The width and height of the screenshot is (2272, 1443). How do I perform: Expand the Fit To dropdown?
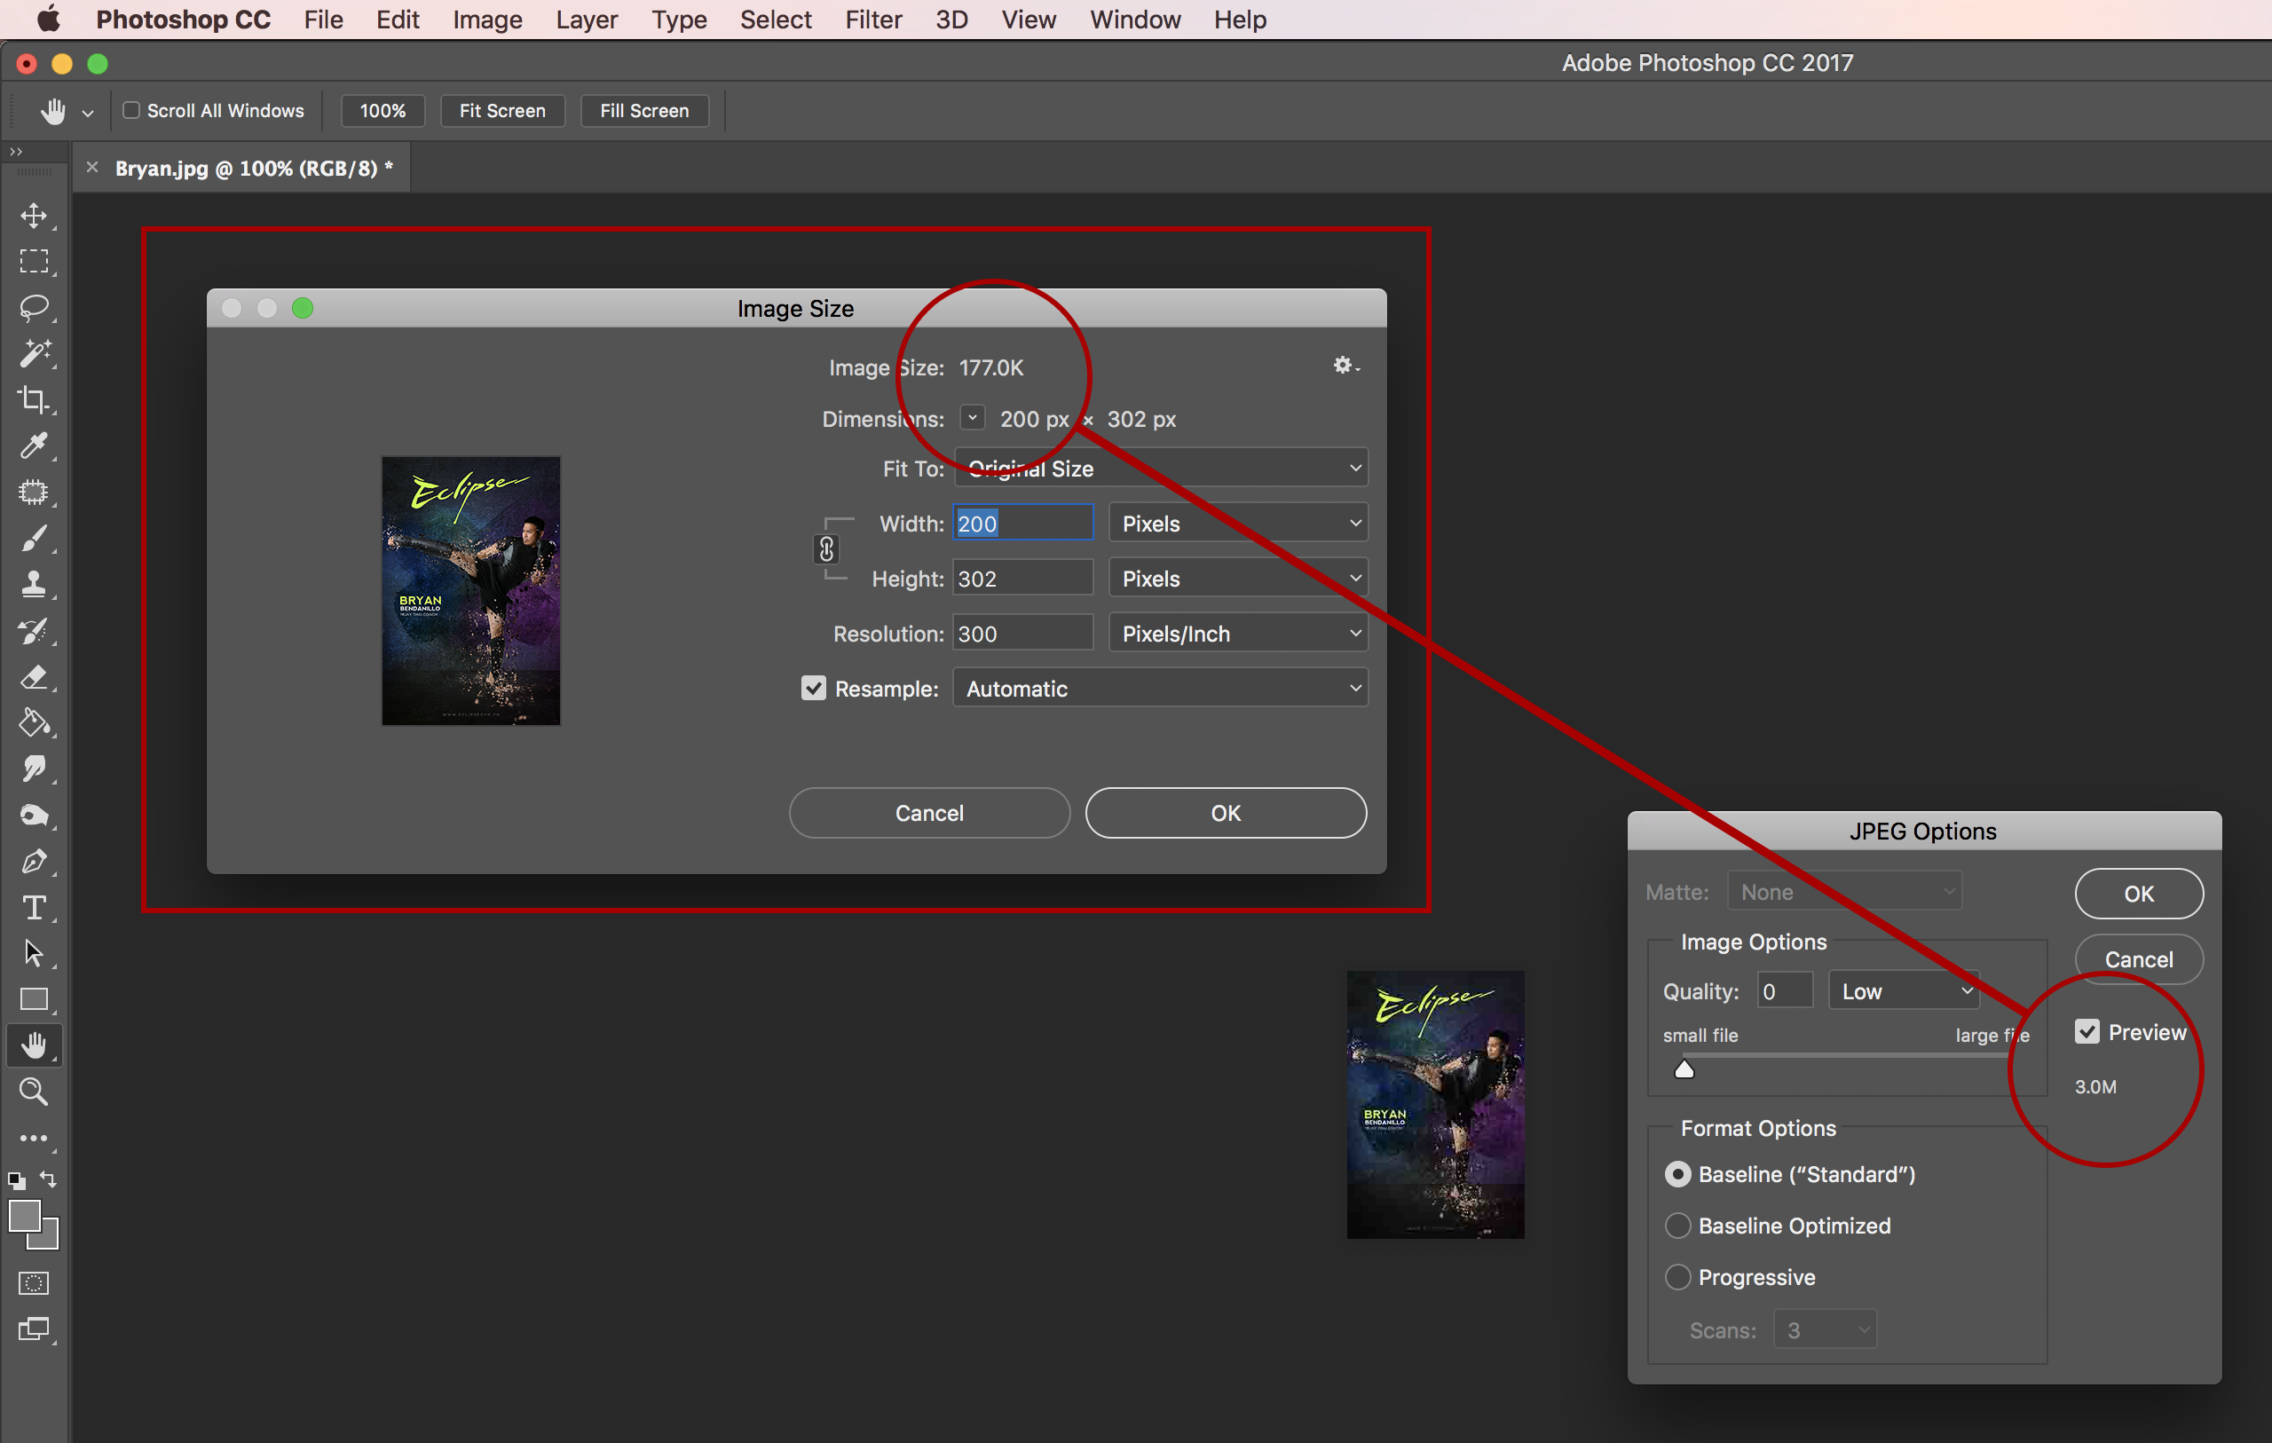(x=1159, y=469)
